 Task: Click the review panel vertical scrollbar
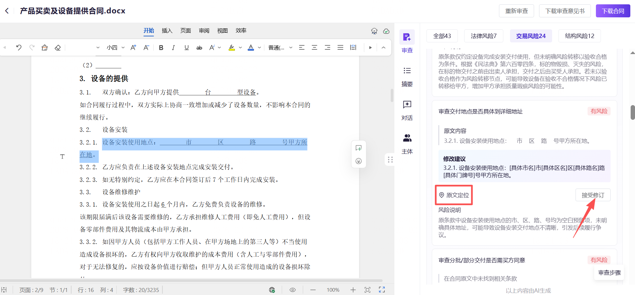pyautogui.click(x=632, y=112)
